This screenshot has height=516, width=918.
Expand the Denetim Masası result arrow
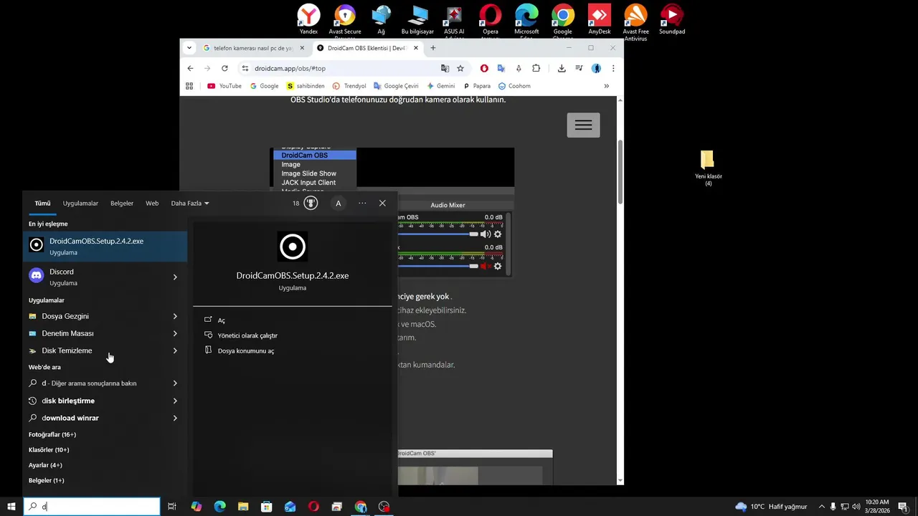[x=175, y=333]
